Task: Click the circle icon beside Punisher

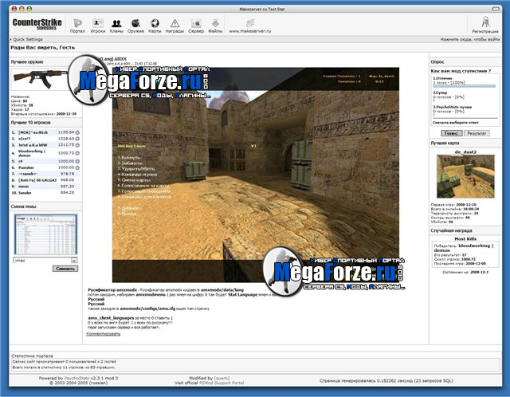Action: coord(77,167)
